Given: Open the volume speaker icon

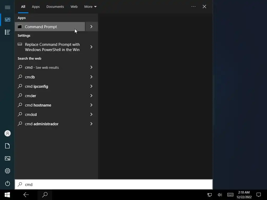Looking at the screenshot, I should 220,195.
